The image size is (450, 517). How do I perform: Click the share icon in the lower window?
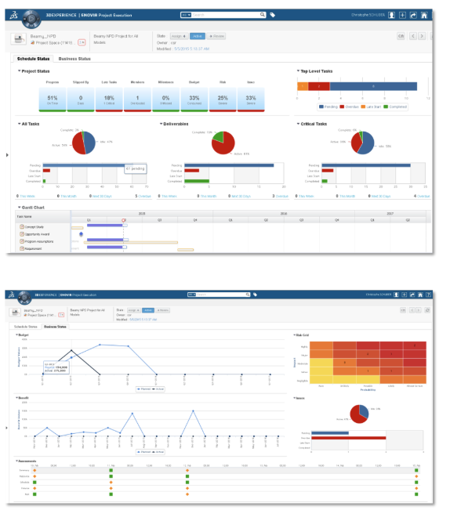412,295
